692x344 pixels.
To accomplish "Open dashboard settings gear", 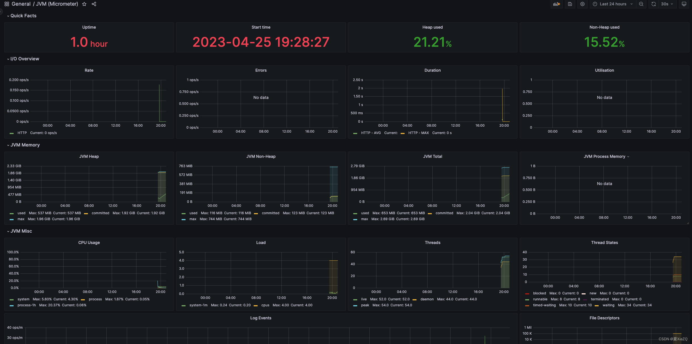I will point(582,4).
